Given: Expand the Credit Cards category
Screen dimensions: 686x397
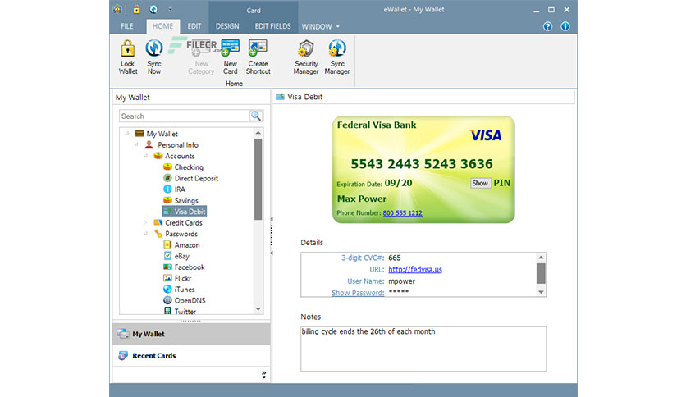Looking at the screenshot, I should pyautogui.click(x=146, y=222).
